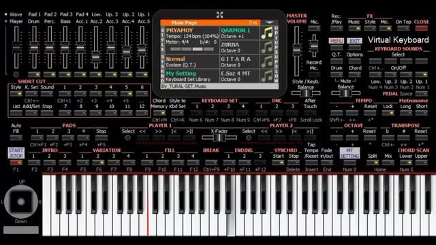436x245 pixels.
Task: Click the Transpose sharp (#) button
Action: [403, 137]
